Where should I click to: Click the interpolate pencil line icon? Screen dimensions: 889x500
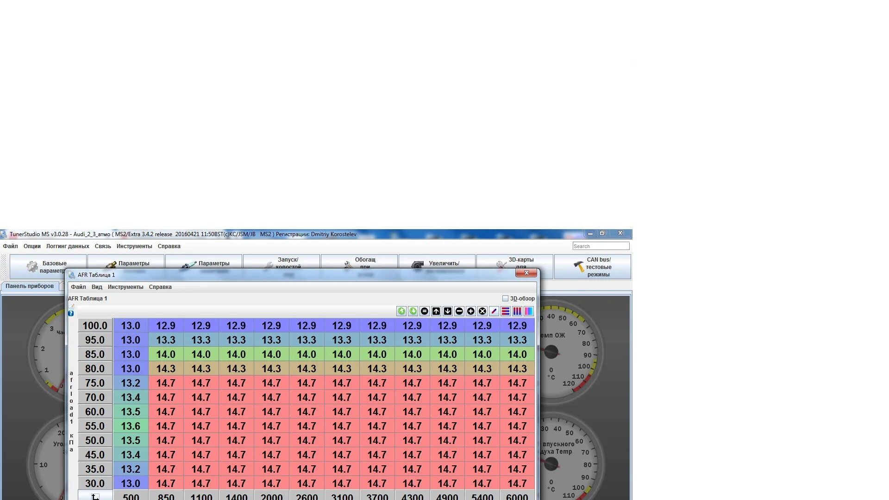(494, 311)
